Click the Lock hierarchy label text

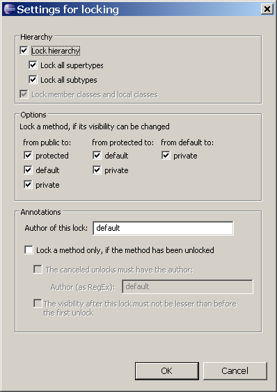click(x=56, y=51)
